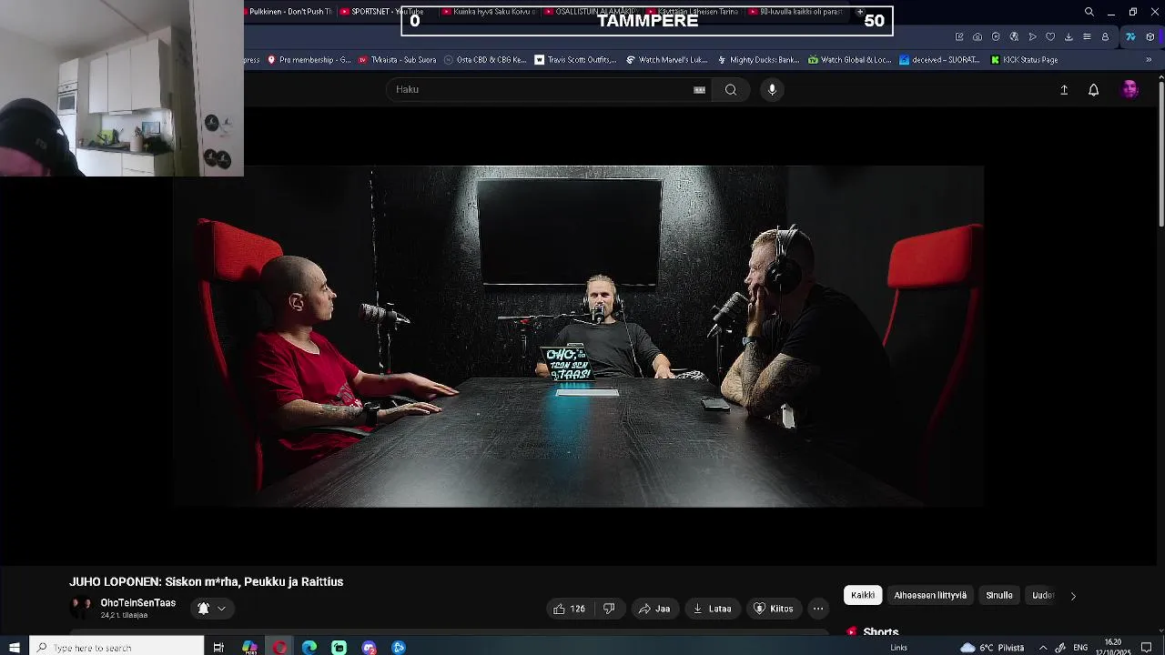
Task: Open the on-screen keyboard icon in the search box
Action: point(699,89)
